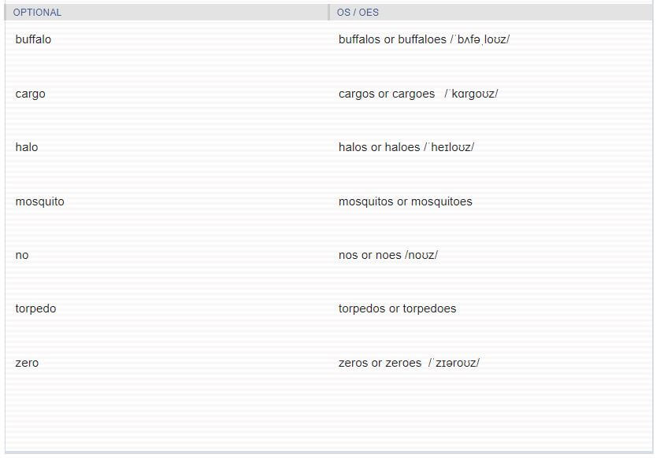
Task: Select the word 'halo' in the first column
Action: pos(27,147)
